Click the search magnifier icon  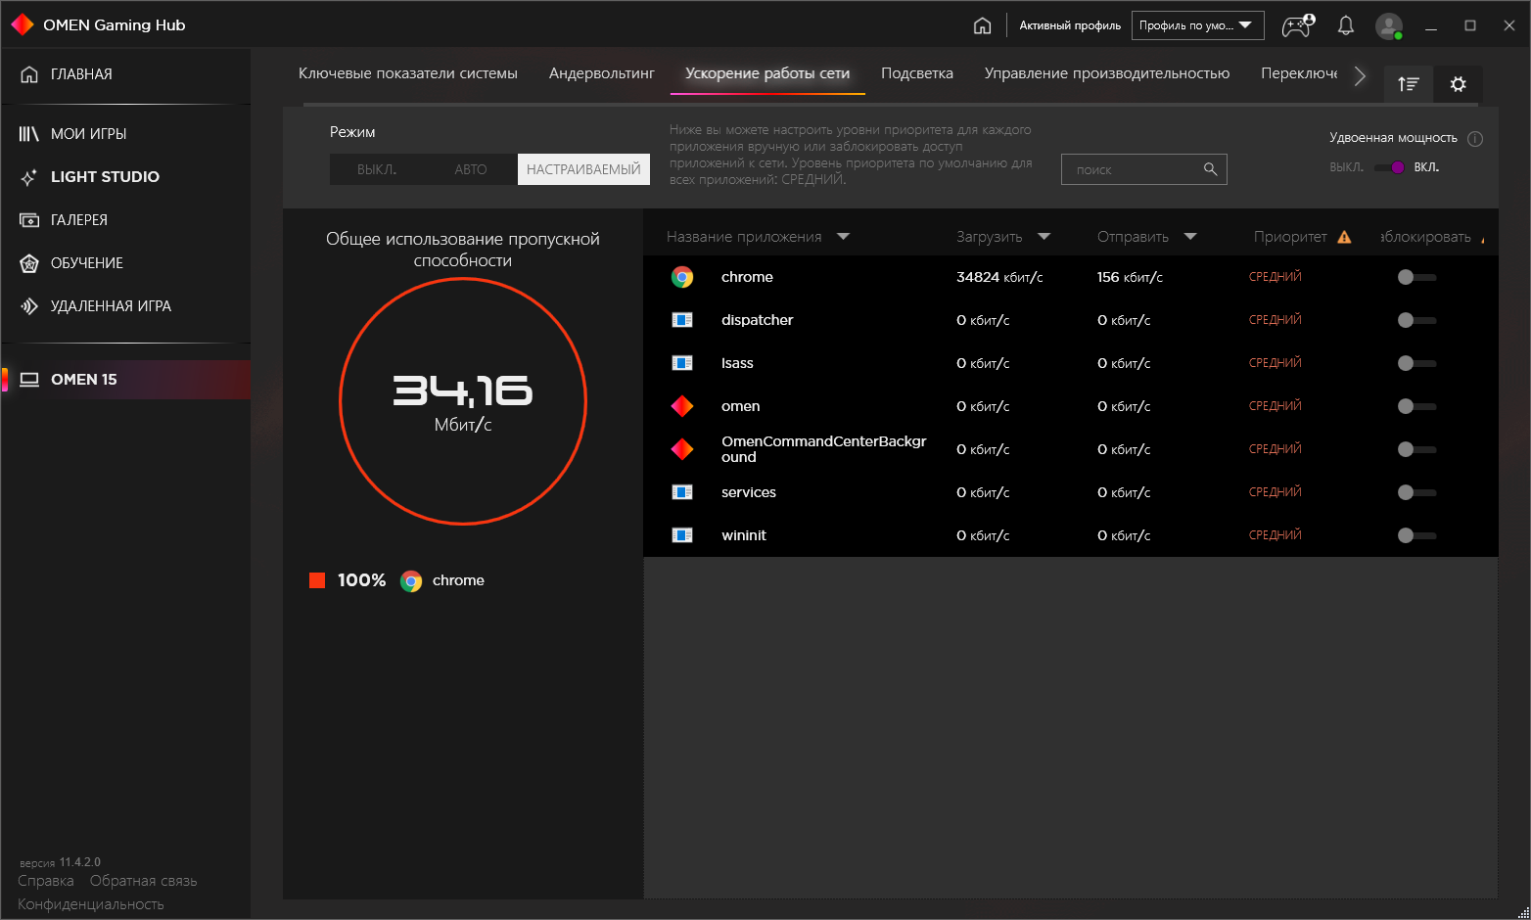pyautogui.click(x=1210, y=169)
